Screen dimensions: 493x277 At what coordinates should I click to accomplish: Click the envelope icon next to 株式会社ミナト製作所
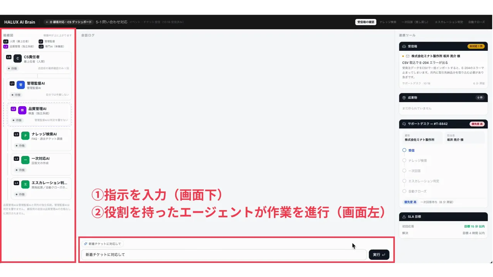pos(407,56)
